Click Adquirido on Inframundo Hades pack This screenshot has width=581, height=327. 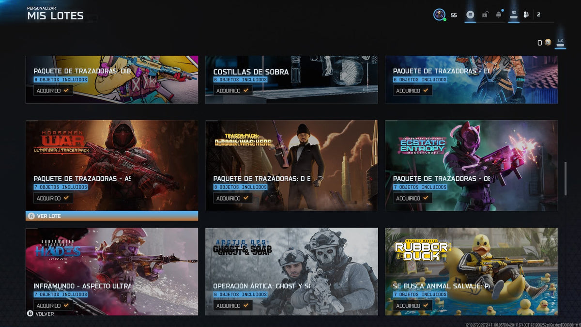coord(53,306)
